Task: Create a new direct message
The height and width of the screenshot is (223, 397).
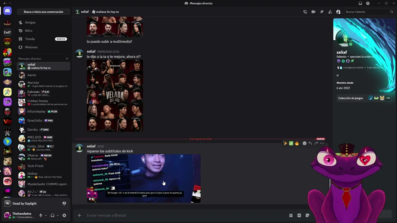Action: pos(67,59)
